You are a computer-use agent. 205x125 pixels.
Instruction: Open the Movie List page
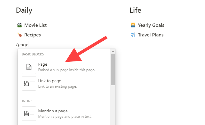35,25
